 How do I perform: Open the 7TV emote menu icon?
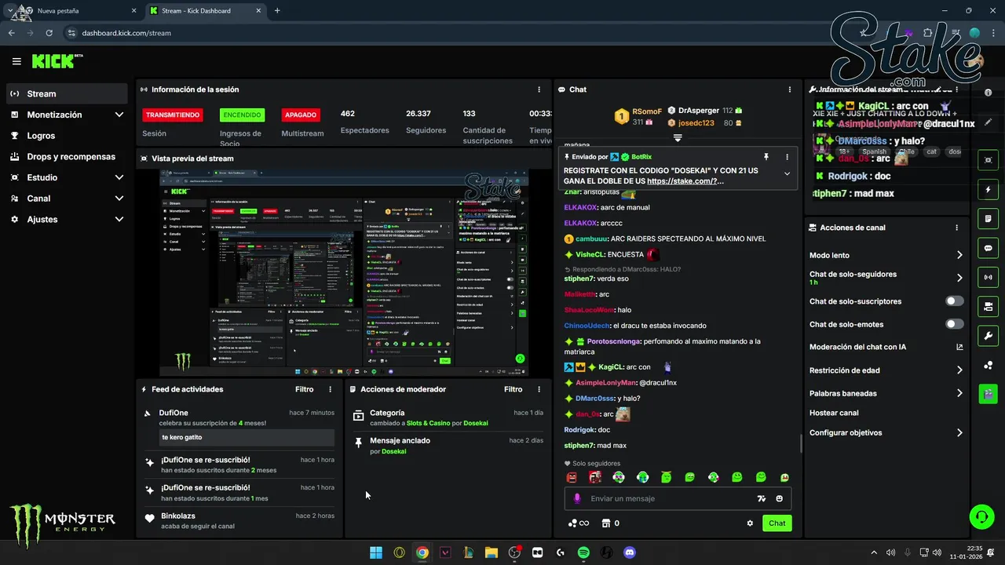coord(761,498)
